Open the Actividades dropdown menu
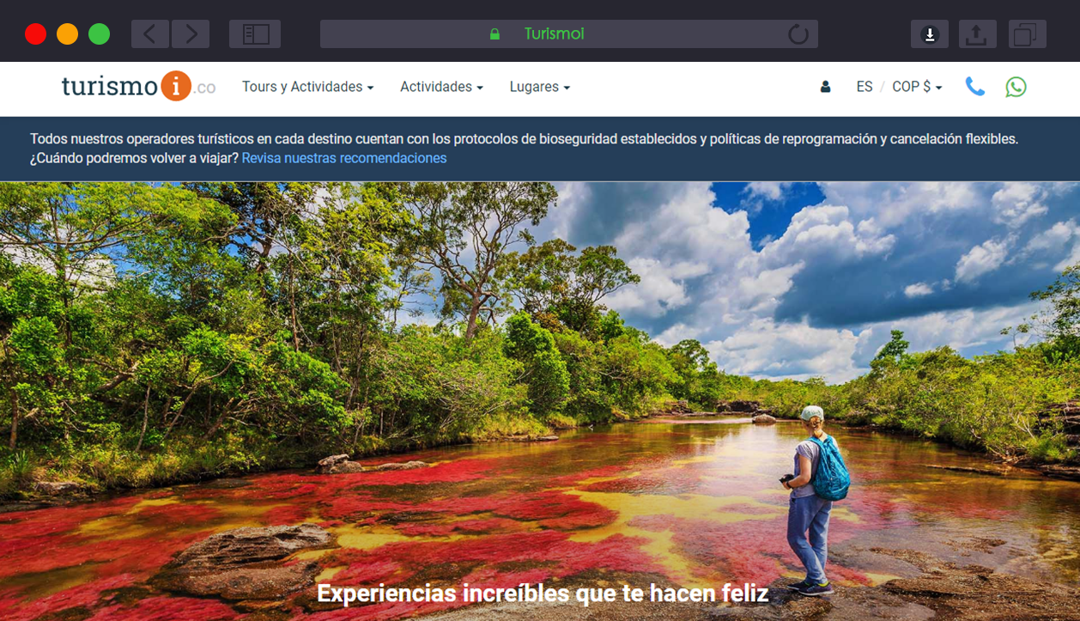Viewport: 1080px width, 621px height. pyautogui.click(x=441, y=87)
